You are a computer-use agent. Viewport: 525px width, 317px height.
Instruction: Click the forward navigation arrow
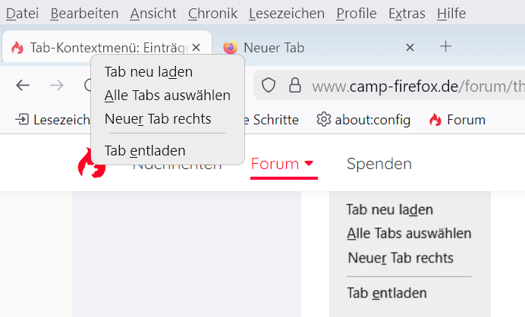point(56,85)
